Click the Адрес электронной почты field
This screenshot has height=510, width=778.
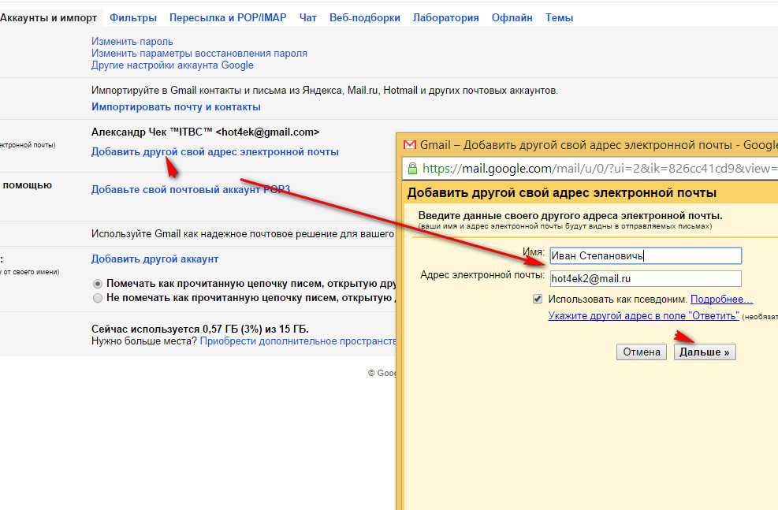(646, 279)
